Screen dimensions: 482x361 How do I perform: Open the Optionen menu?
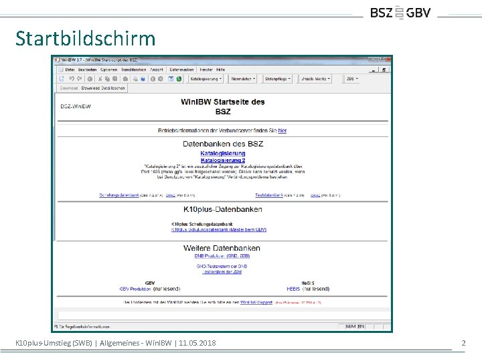(x=109, y=70)
